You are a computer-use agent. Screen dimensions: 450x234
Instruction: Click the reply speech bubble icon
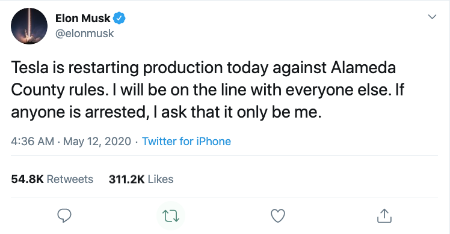[64, 215]
